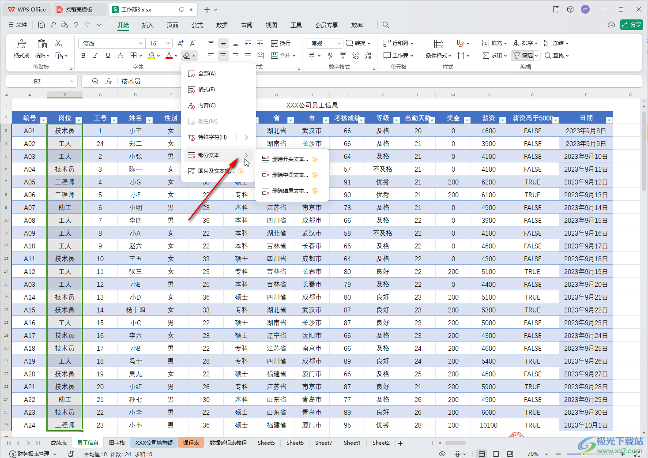This screenshot has height=458, width=648.
Task: Click the Share (分享) button
Action: pyautogui.click(x=631, y=25)
